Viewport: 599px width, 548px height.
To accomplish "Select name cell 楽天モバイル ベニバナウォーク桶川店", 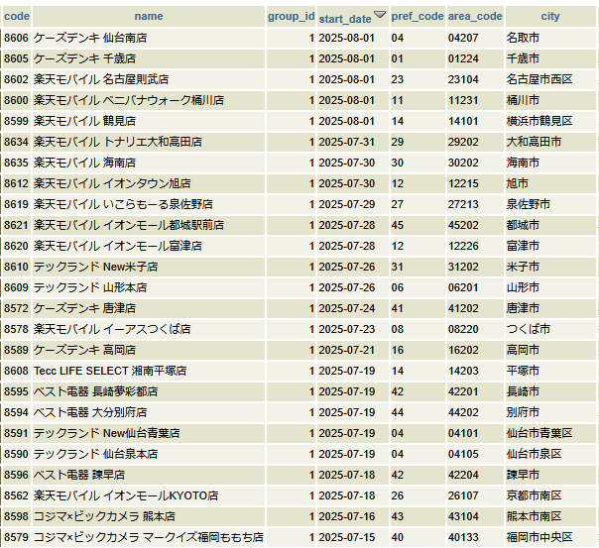I will coord(149,100).
